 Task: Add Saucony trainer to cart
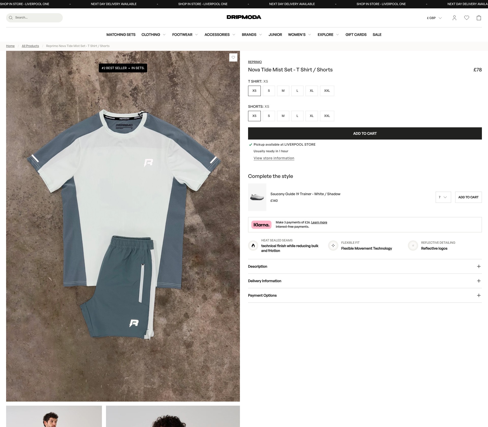click(x=468, y=197)
